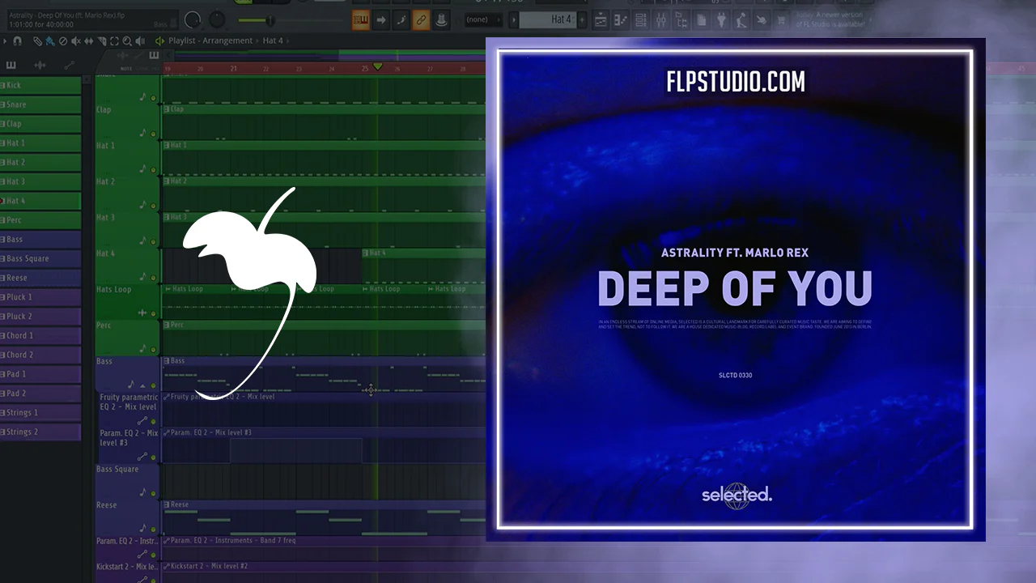Select the Paint brush tool
Screen dimensions: 1036x583
click(50, 40)
